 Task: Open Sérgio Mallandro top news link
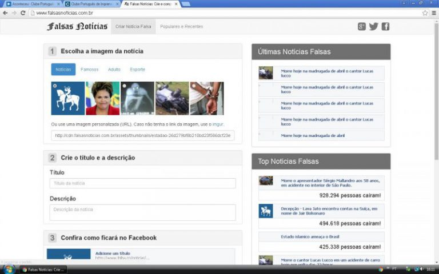tap(330, 183)
